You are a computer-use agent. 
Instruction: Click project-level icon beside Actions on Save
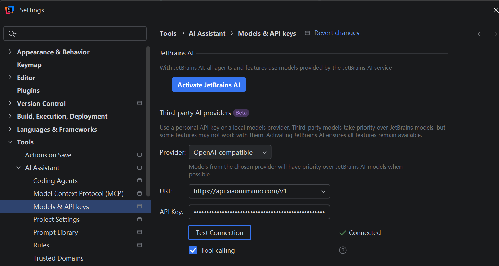click(139, 155)
